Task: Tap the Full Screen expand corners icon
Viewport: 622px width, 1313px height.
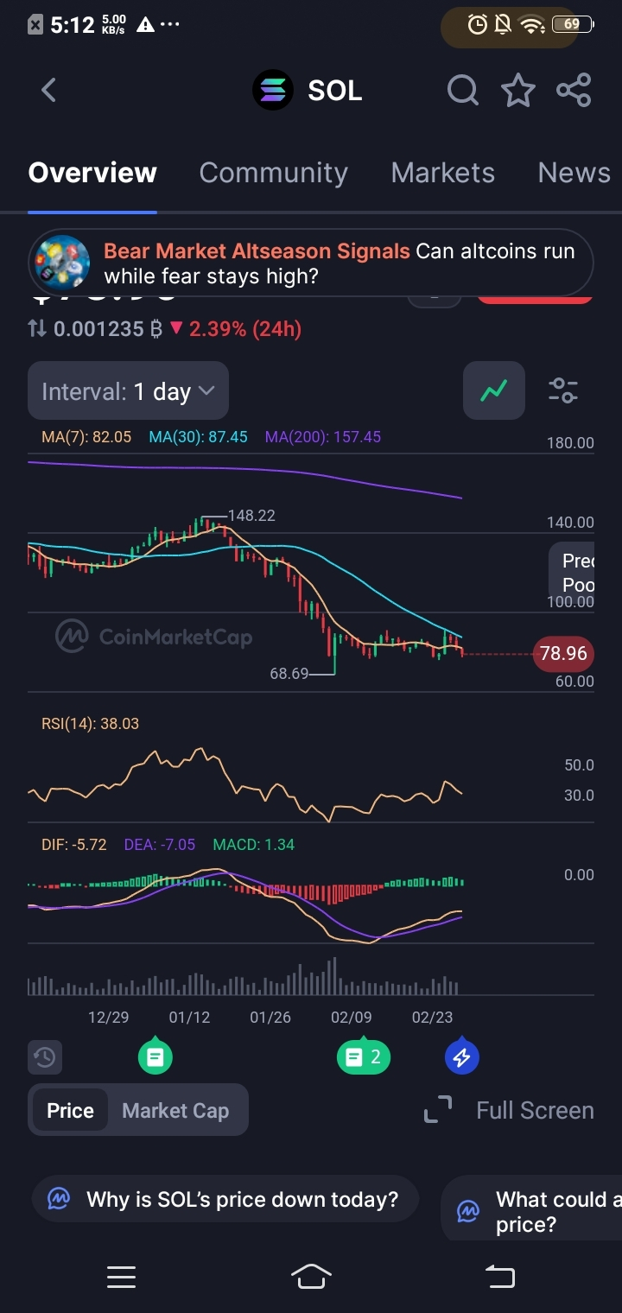Action: [x=438, y=1110]
